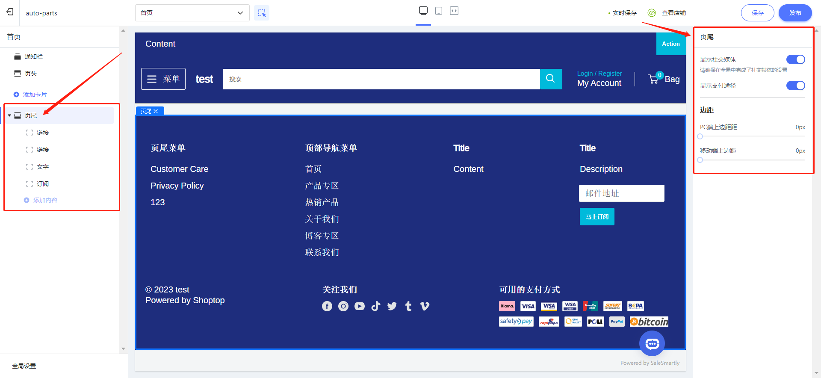Screen dimensions: 821x378
Task: Click the TikTok social icon in footer
Action: [375, 306]
